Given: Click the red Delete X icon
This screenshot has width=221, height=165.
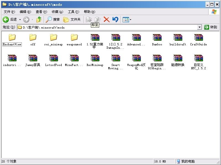Looking at the screenshot, I should point(107,20).
